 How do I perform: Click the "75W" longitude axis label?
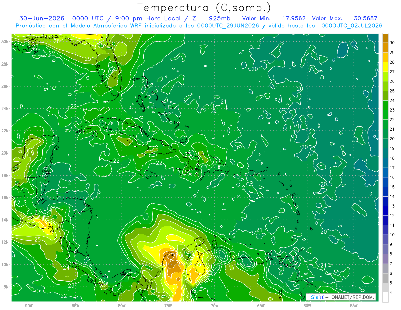click(x=168, y=306)
